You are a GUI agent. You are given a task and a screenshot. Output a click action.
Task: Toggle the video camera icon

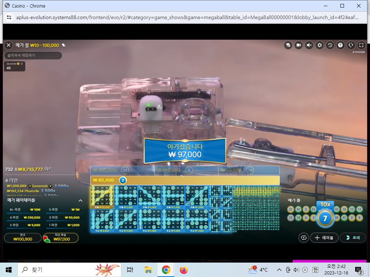299,45
